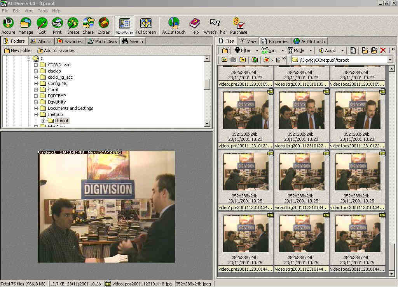Click the Acquire toolbar icon
398x287 pixels.
click(9, 26)
